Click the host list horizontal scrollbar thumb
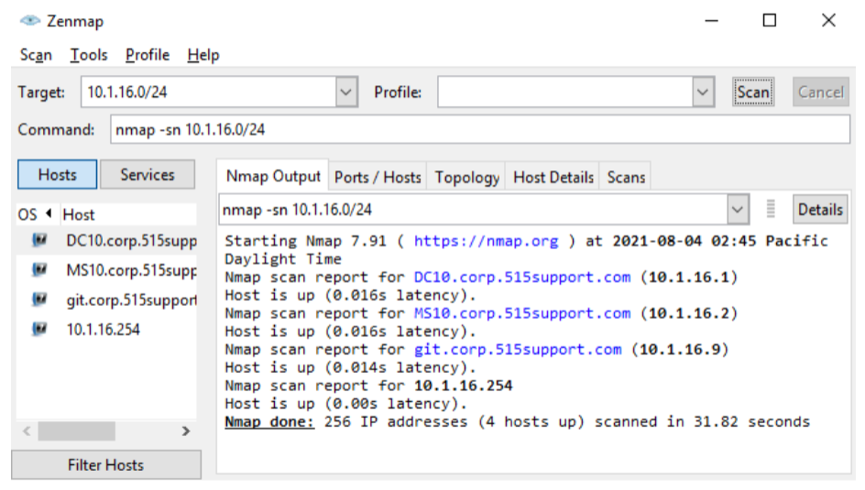Image resolution: width=865 pixels, height=490 pixels. (77, 431)
